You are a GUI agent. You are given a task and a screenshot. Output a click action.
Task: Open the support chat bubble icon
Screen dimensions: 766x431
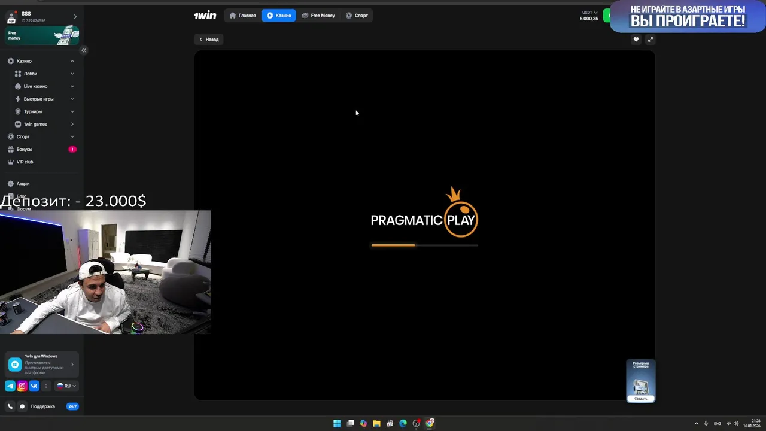(22, 406)
